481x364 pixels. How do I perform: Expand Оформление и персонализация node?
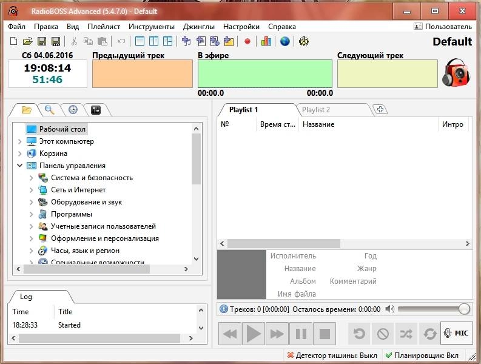coord(32,238)
